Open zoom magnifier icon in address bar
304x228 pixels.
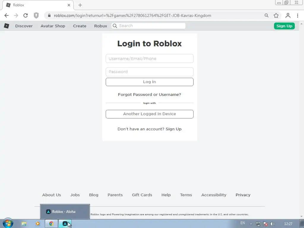[x=267, y=15]
